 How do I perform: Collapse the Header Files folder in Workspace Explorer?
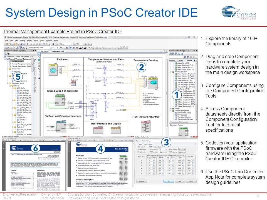8,69
